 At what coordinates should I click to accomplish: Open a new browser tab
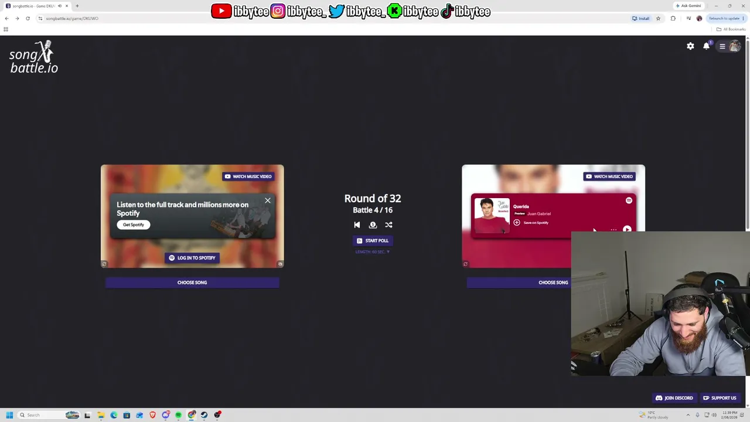(x=77, y=6)
